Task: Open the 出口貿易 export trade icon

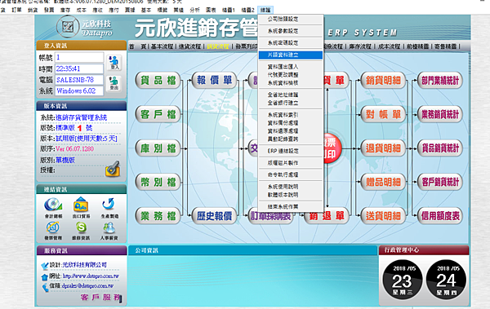Action: [x=81, y=207]
